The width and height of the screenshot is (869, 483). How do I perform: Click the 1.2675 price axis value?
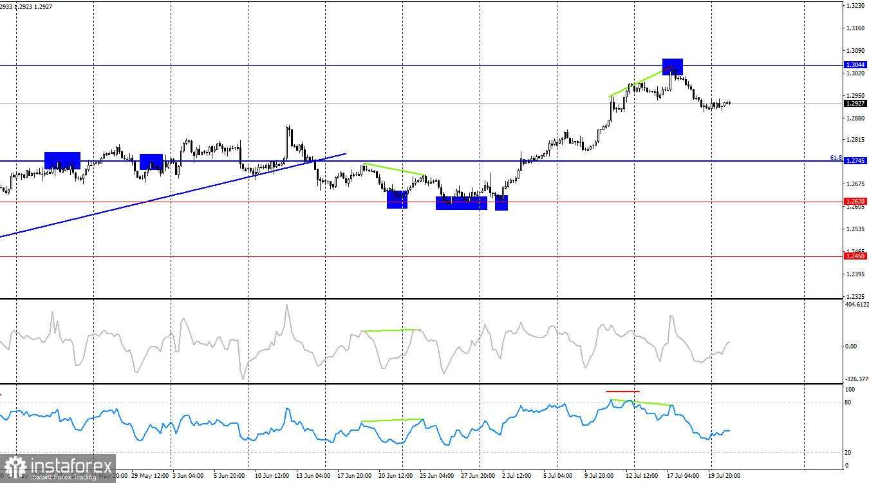pyautogui.click(x=855, y=184)
